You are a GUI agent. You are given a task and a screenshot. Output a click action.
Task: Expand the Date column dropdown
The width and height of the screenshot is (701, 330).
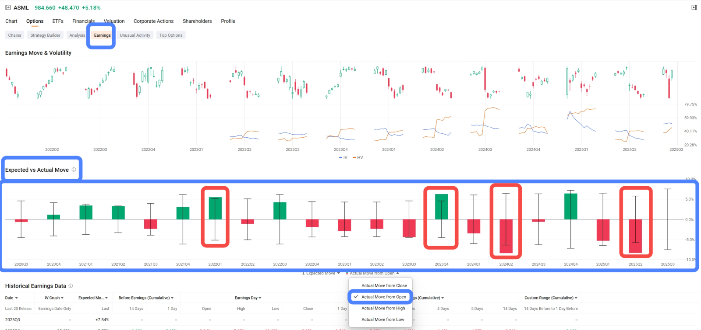(11, 298)
